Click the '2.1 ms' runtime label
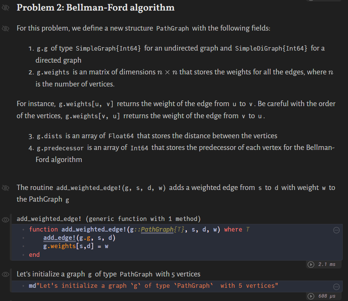Viewport: 348px width, 301px height. (x=327, y=264)
